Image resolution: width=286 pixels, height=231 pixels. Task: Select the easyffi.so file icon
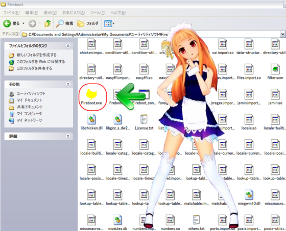coord(144,69)
